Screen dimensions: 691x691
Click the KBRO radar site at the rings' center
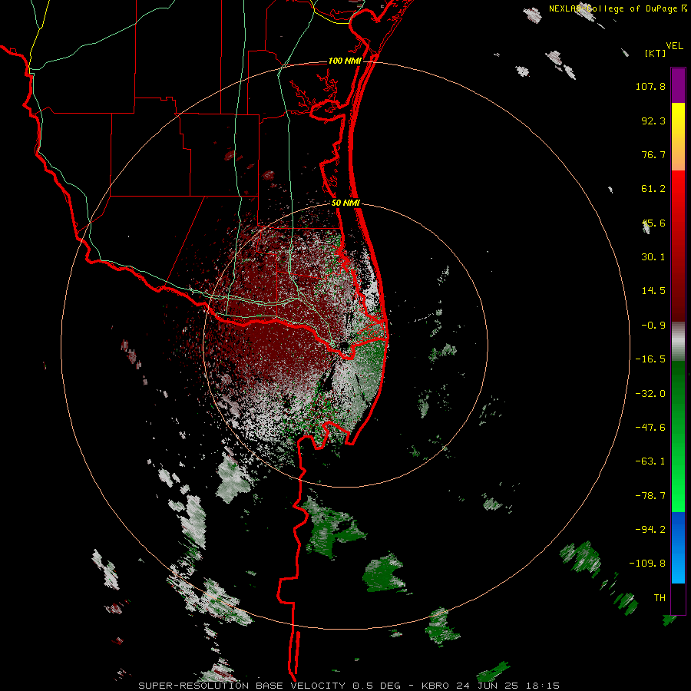click(x=345, y=345)
